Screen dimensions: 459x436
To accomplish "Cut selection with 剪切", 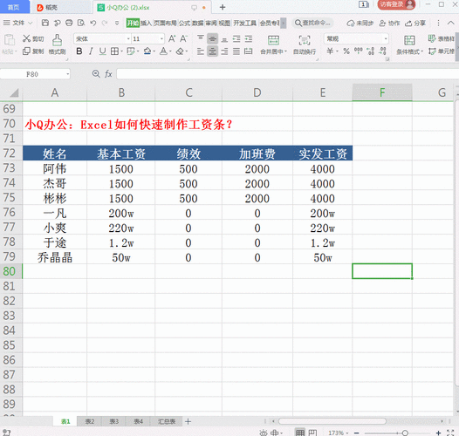I will (33, 38).
